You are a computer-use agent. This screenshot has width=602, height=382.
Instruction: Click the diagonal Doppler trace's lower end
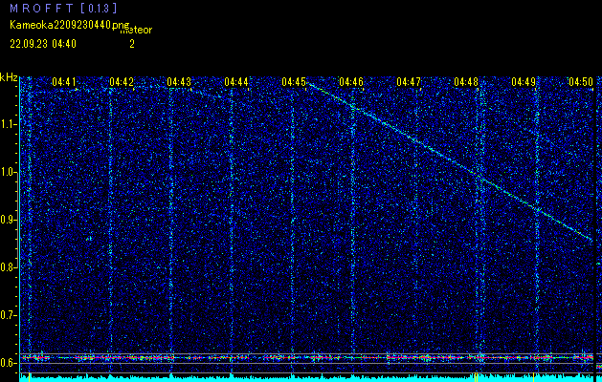(x=591, y=239)
